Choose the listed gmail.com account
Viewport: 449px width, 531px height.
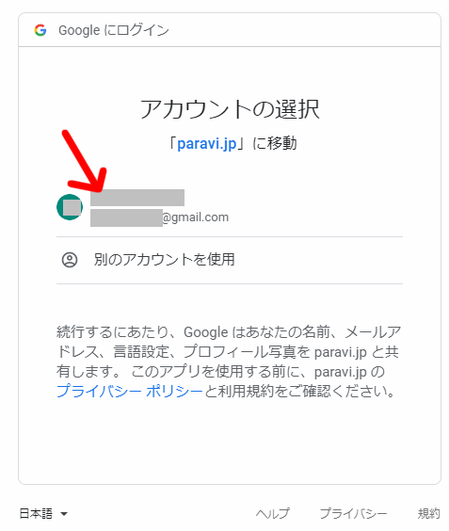(230, 207)
